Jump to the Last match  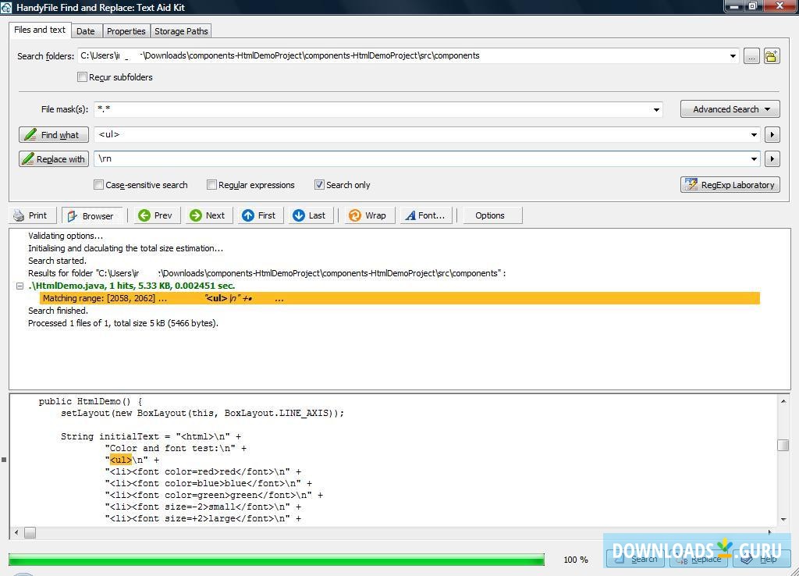point(309,215)
